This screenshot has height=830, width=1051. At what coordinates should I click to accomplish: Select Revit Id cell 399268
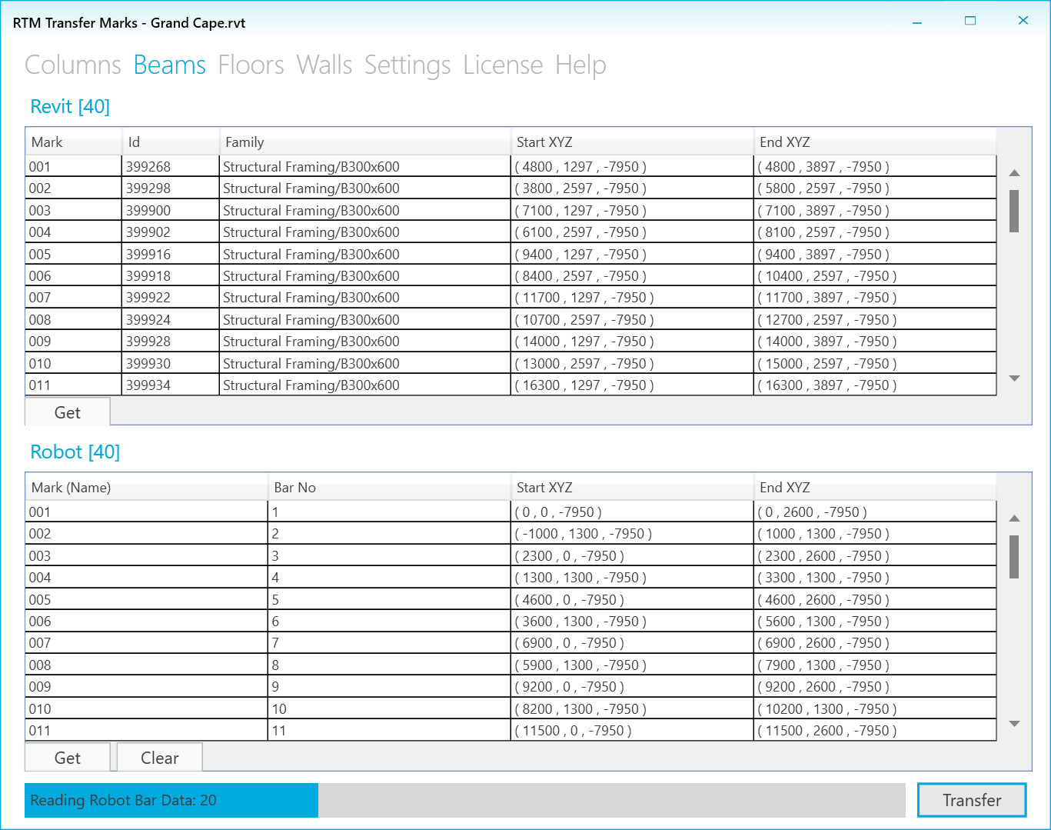click(x=171, y=167)
